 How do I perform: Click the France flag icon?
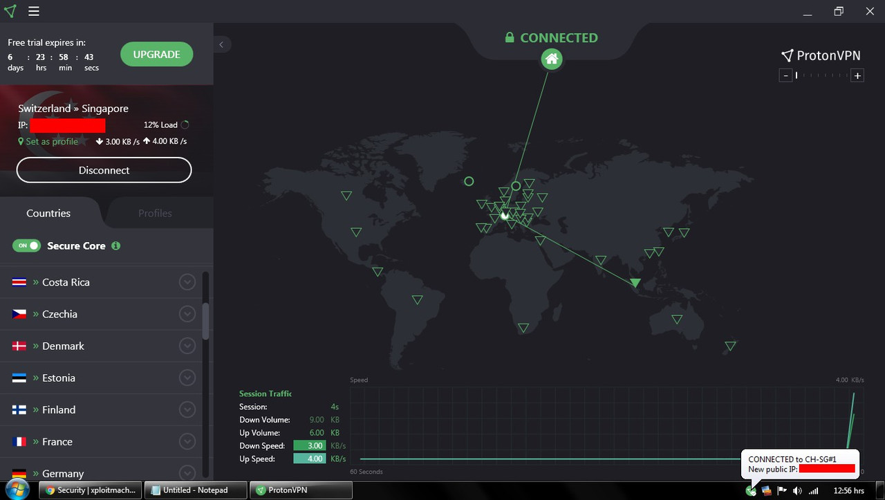(19, 441)
